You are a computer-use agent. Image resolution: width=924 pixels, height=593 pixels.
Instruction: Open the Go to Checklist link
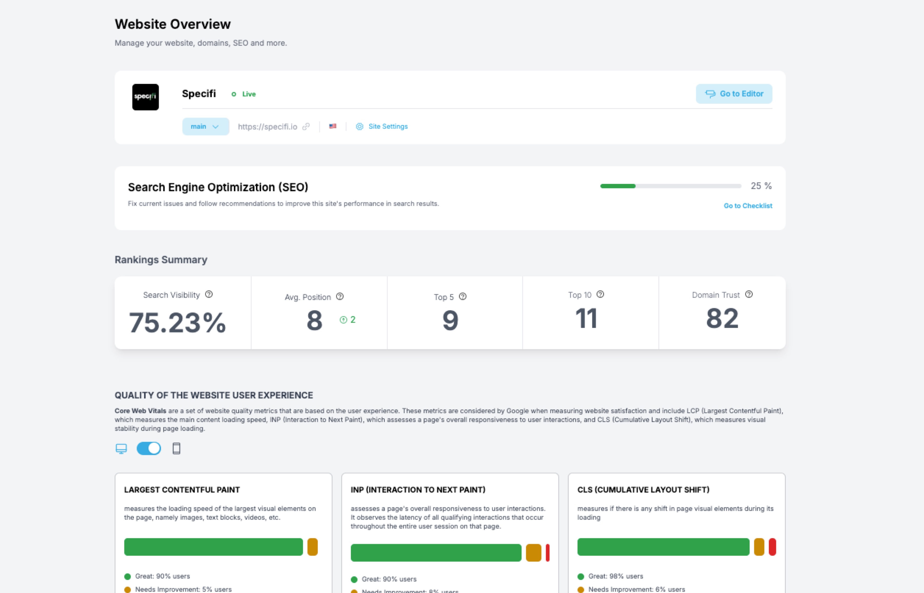[x=748, y=206]
